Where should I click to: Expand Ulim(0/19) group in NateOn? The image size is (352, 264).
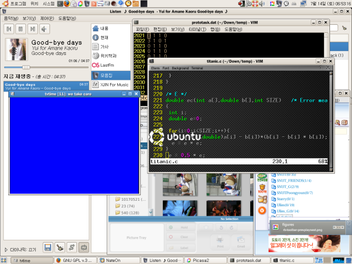283,205
